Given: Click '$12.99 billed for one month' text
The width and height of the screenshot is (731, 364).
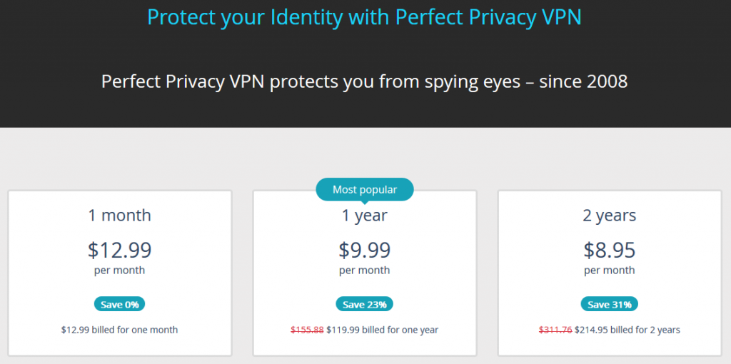Looking at the screenshot, I should [x=120, y=330].
